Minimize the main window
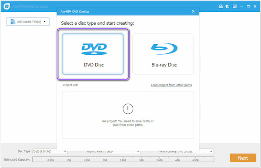The height and width of the screenshot is (168, 261). tap(242, 7)
